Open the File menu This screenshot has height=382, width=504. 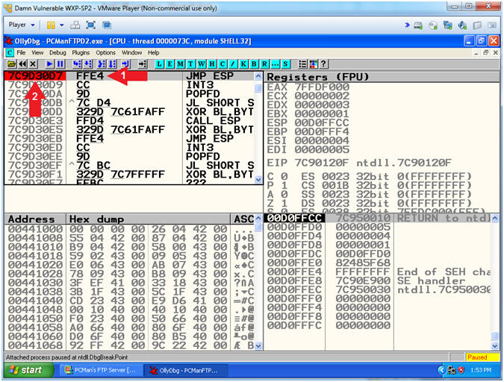[x=21, y=53]
